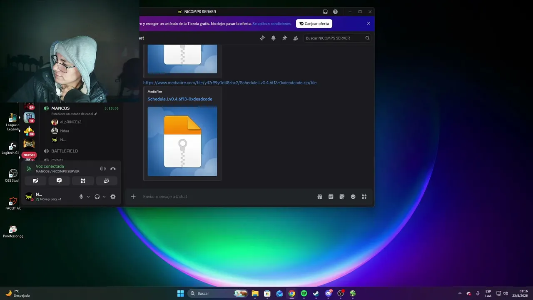Click the Voz conectada status text
The width and height of the screenshot is (533, 300).
(x=50, y=166)
